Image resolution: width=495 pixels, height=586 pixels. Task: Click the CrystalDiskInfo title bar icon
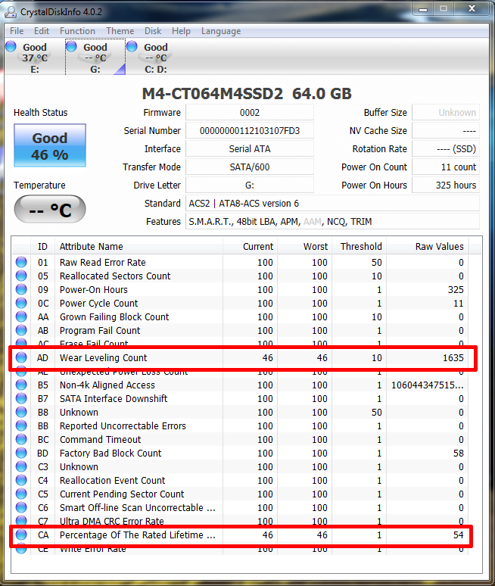11,12
